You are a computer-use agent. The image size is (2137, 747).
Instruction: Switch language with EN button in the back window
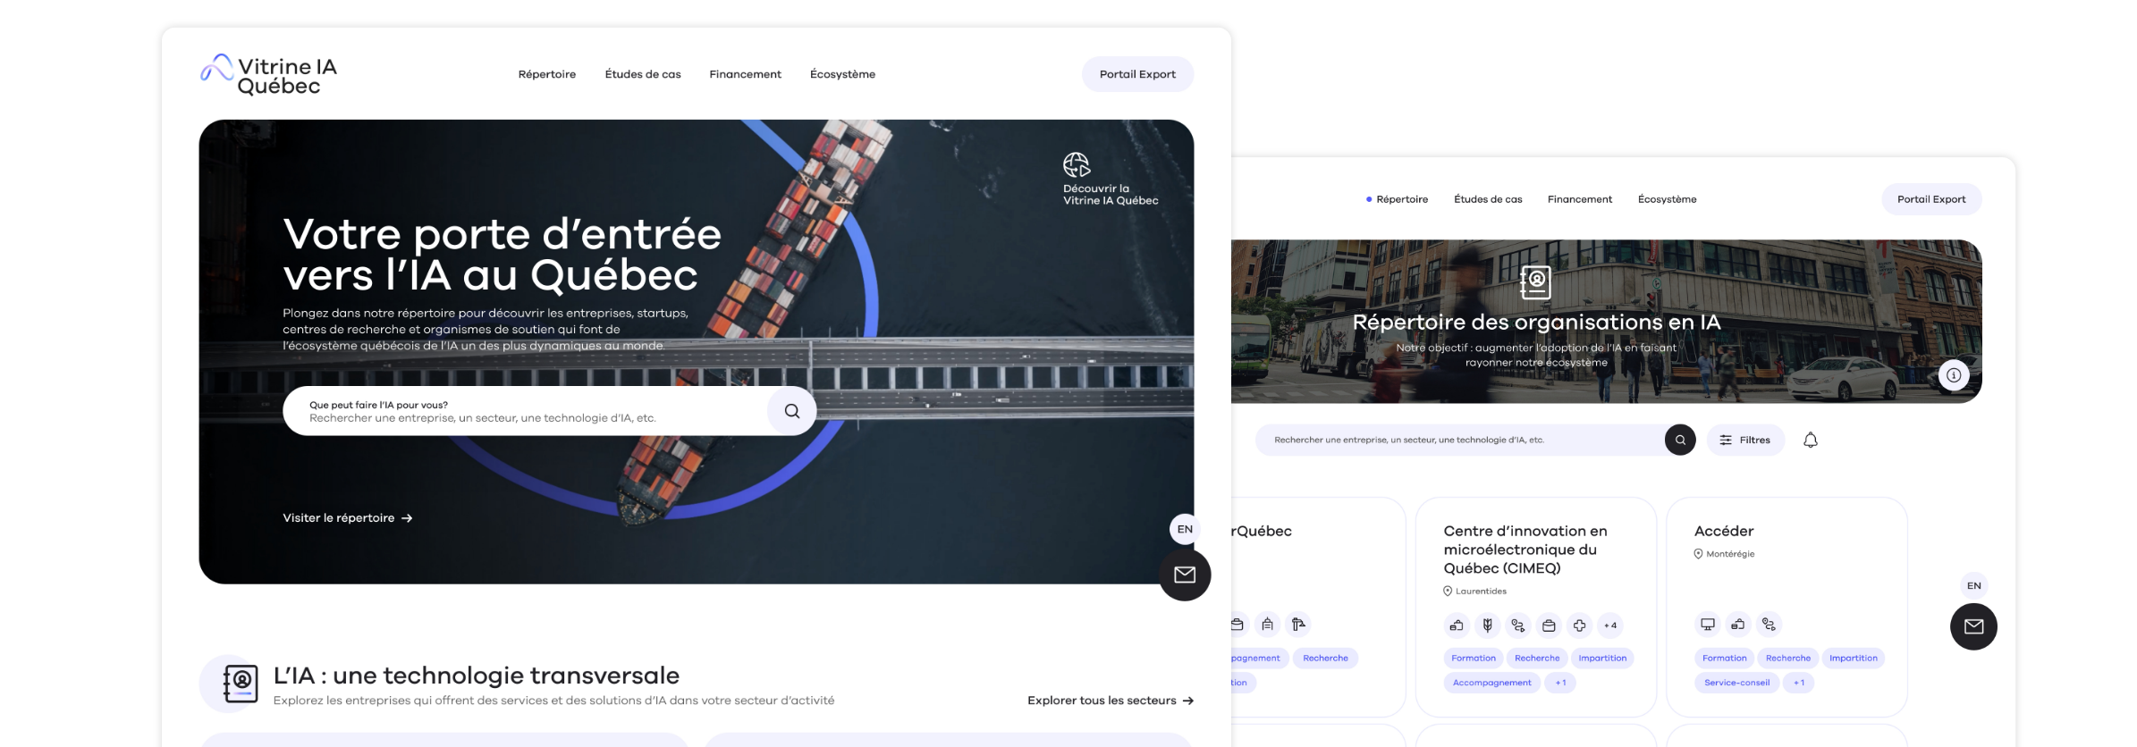pyautogui.click(x=1973, y=586)
